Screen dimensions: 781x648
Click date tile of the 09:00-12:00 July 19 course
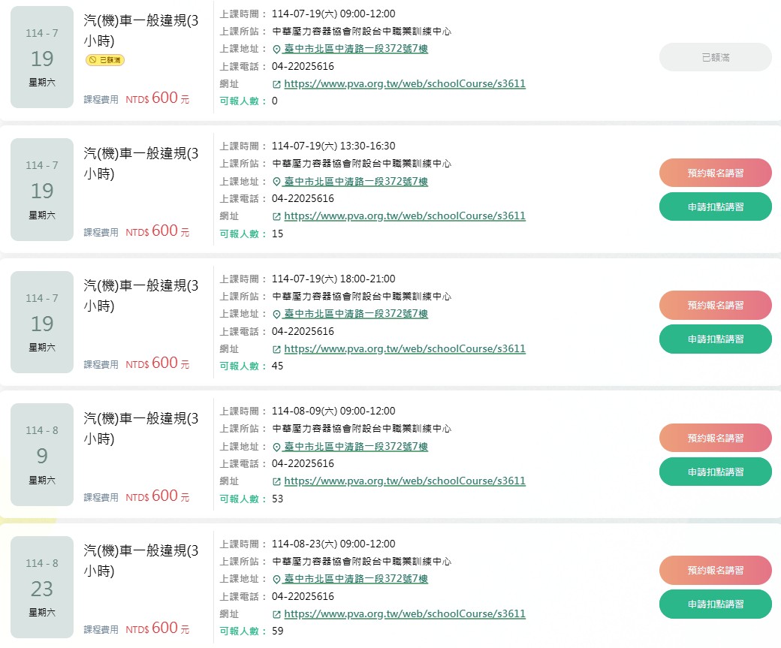(x=42, y=57)
